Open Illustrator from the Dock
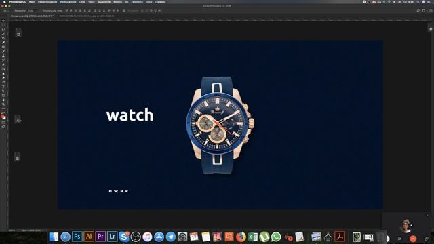The height and width of the screenshot is (244, 434). point(89,237)
